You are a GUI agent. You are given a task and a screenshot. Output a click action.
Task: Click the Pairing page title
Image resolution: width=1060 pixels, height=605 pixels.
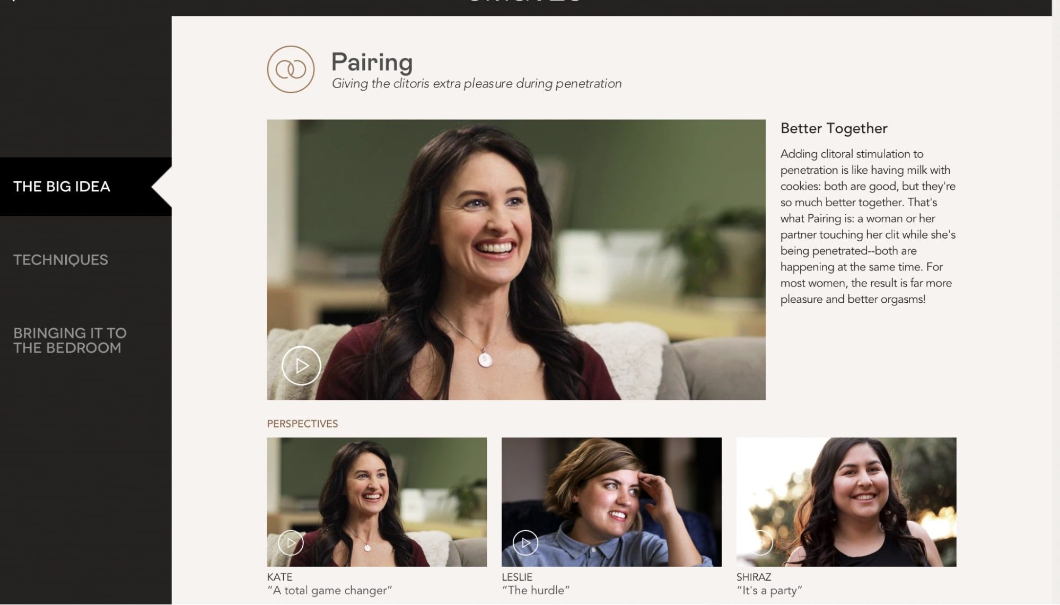coord(372,63)
